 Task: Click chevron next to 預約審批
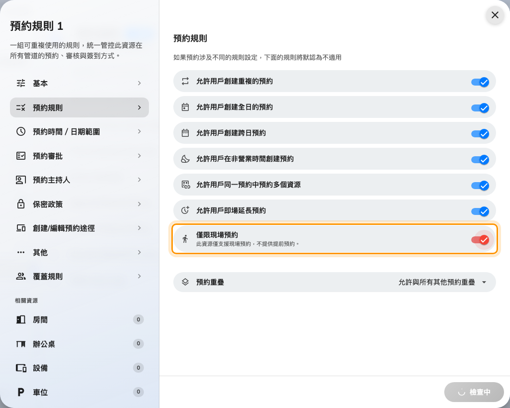pyautogui.click(x=139, y=156)
